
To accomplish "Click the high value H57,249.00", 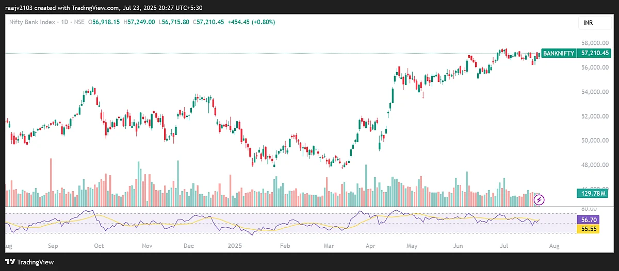I will click(x=139, y=22).
